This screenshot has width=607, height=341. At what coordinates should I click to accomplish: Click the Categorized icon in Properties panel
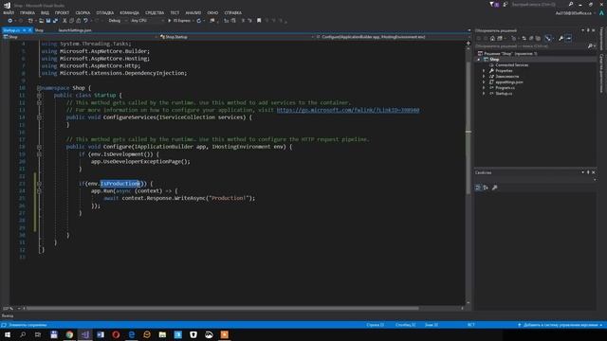coord(478,188)
